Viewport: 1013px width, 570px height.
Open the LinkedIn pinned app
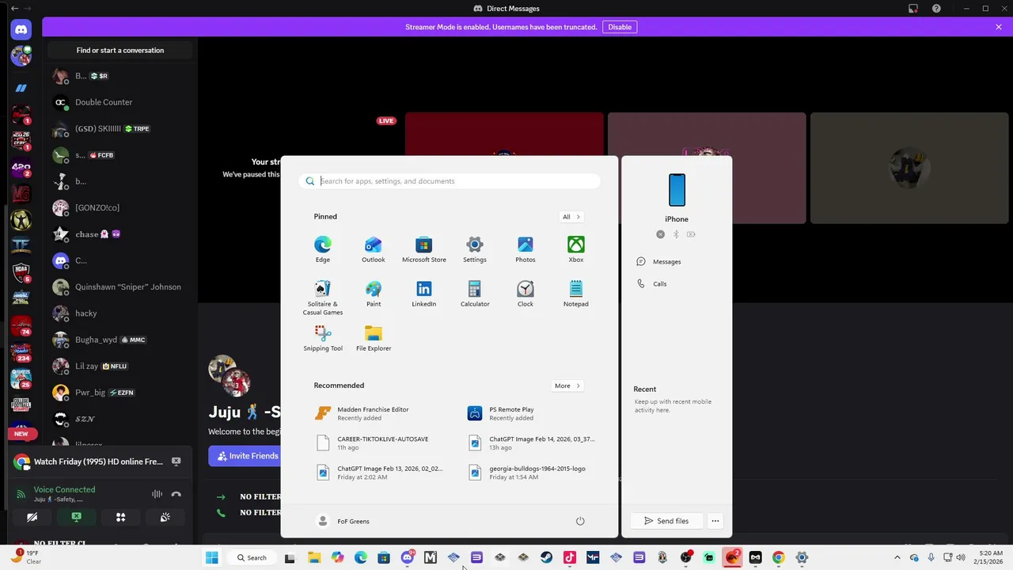tap(424, 293)
